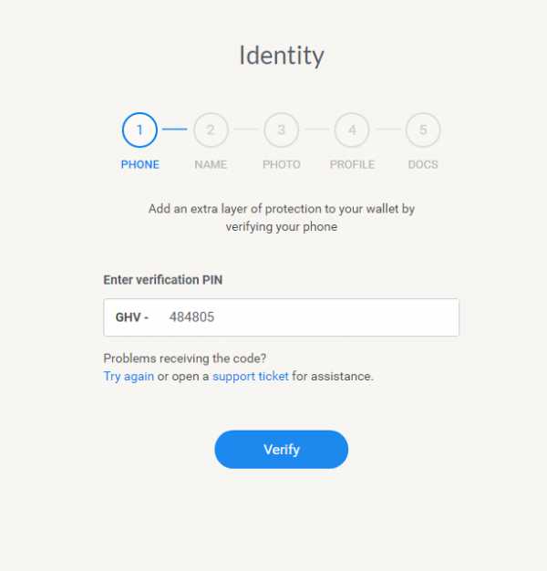Viewport: 547px width, 571px height.
Task: Click the step 4 circle
Action: tap(352, 130)
